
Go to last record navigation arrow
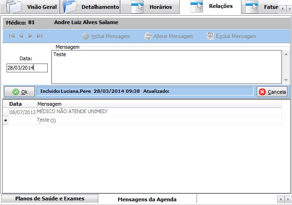click(x=40, y=36)
